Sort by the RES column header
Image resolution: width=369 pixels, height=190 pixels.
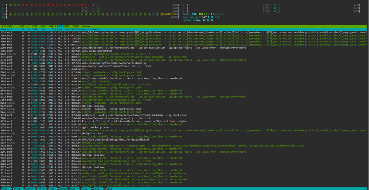pos(43,26)
